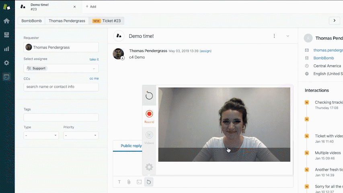
Task: Click the next arrow button at top right
Action: click(x=335, y=21)
